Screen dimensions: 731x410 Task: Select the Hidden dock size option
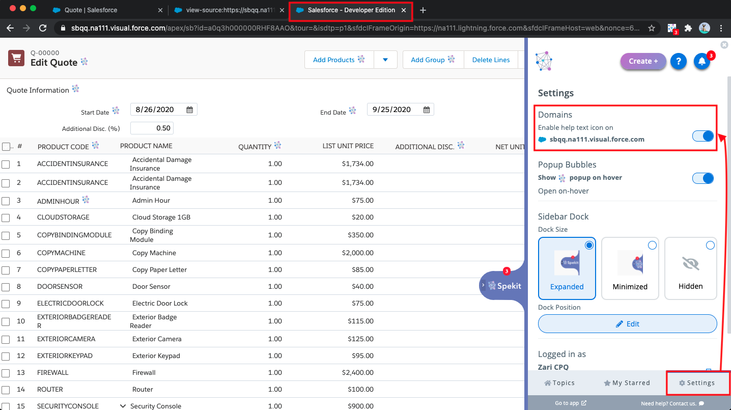[x=691, y=268]
